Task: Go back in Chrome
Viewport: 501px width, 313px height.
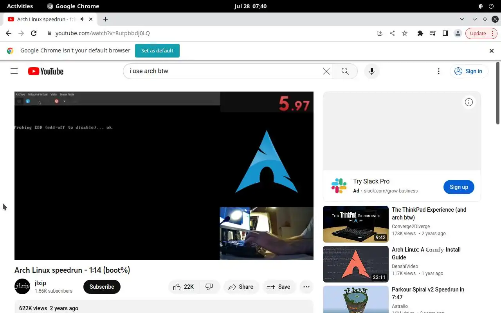Action: click(9, 33)
